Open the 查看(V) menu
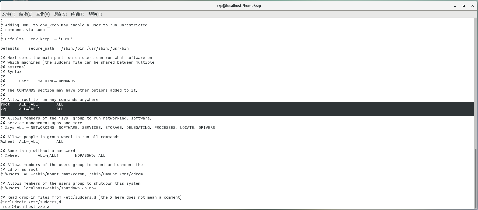Viewport: 478px width, 210px height. point(43,14)
